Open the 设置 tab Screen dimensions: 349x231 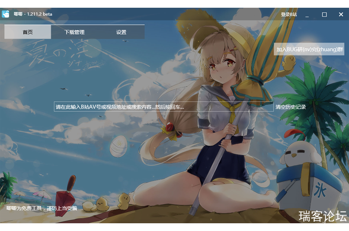(121, 32)
